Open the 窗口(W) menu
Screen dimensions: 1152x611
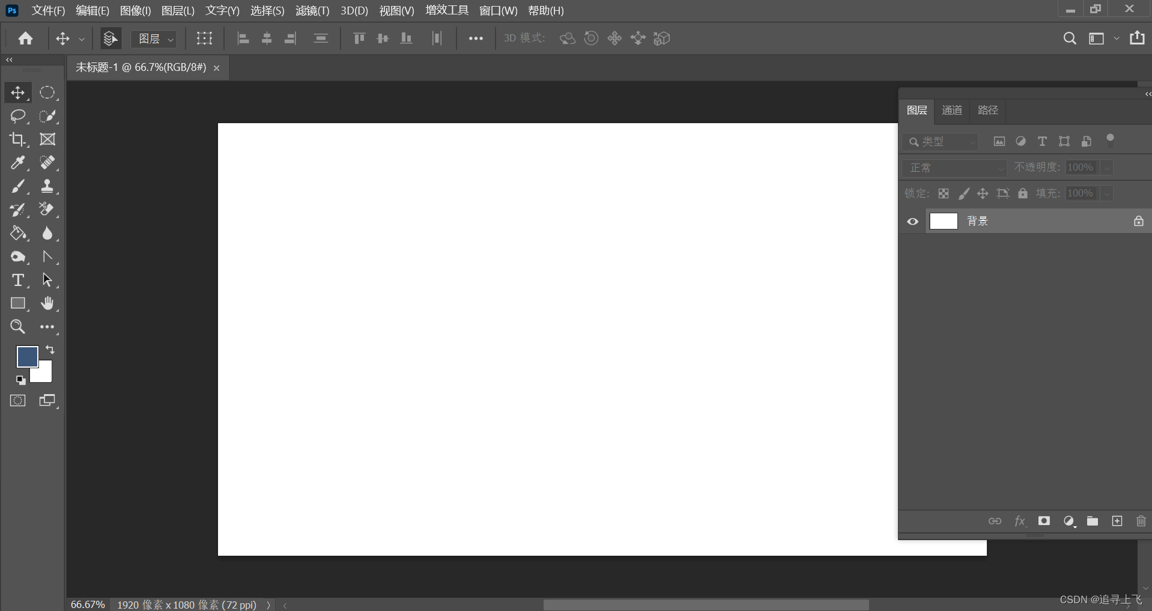(499, 11)
